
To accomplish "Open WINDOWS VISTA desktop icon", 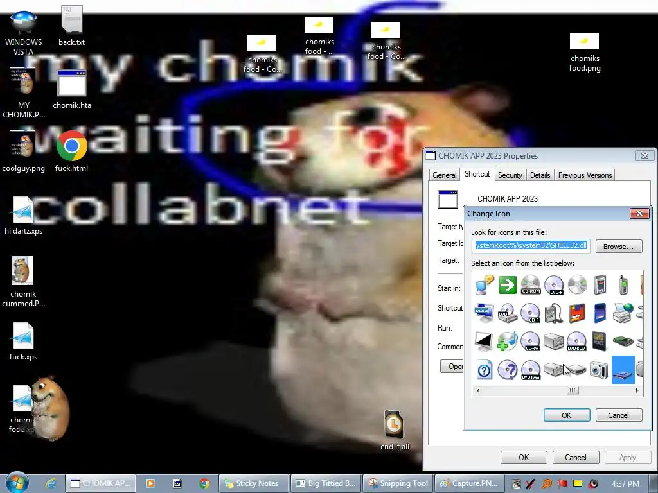I will (23, 33).
